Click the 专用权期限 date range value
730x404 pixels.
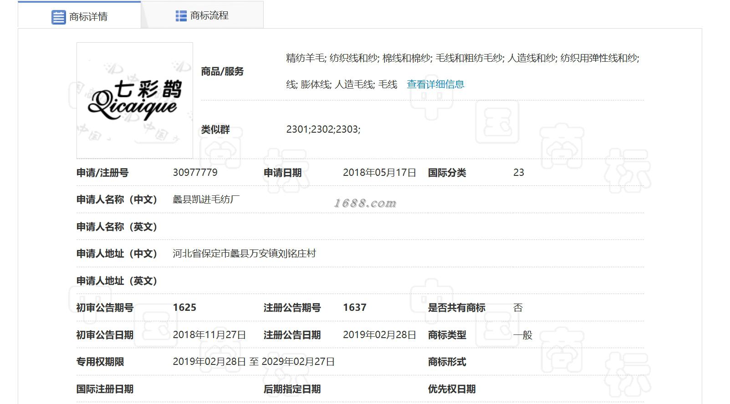[254, 362]
